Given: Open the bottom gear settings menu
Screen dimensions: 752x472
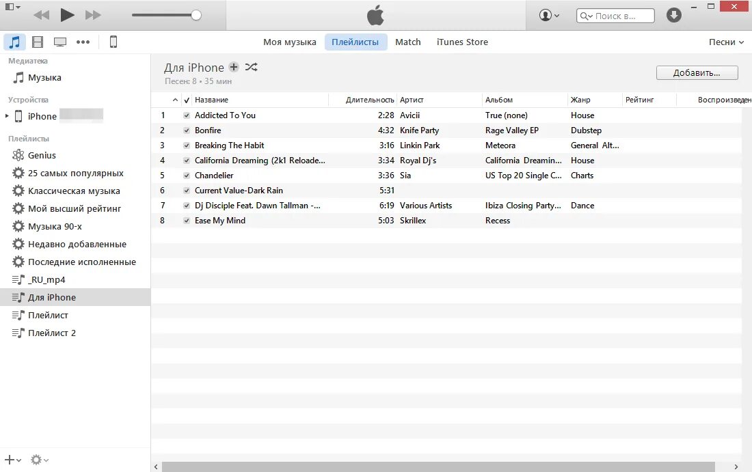Looking at the screenshot, I should tap(40, 460).
